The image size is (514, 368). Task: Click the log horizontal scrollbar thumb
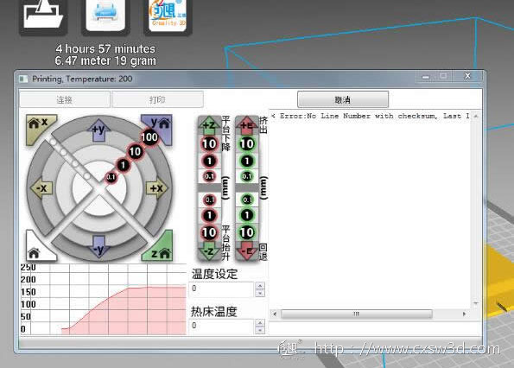click(357, 314)
